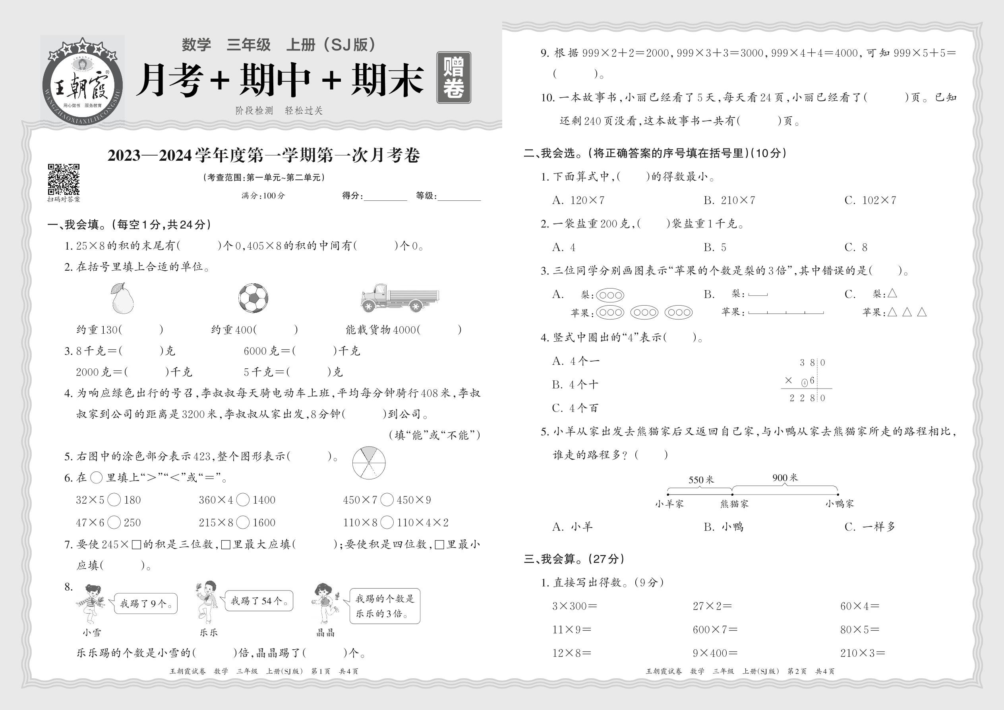Click the 赠卷 badge
Viewport: 1004px width, 710px height.
click(x=453, y=77)
